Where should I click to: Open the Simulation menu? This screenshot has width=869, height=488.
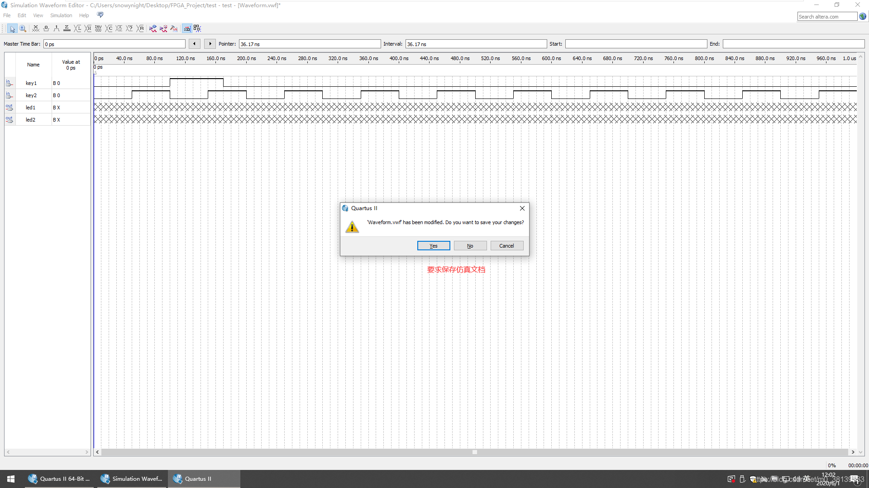(61, 15)
